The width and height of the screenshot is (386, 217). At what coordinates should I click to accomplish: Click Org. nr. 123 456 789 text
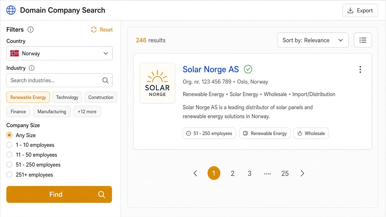[207, 82]
